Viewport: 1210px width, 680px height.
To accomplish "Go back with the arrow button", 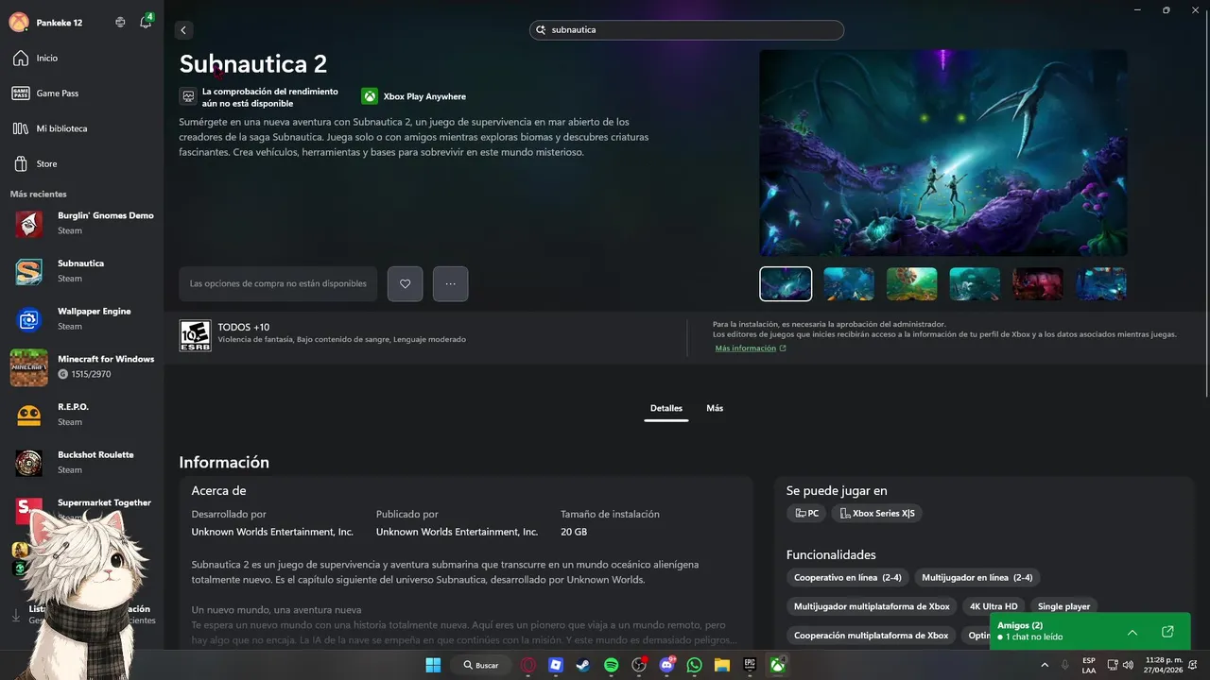I will pyautogui.click(x=183, y=30).
